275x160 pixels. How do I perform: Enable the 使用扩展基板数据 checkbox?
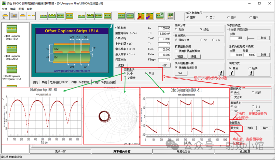pos(176,51)
